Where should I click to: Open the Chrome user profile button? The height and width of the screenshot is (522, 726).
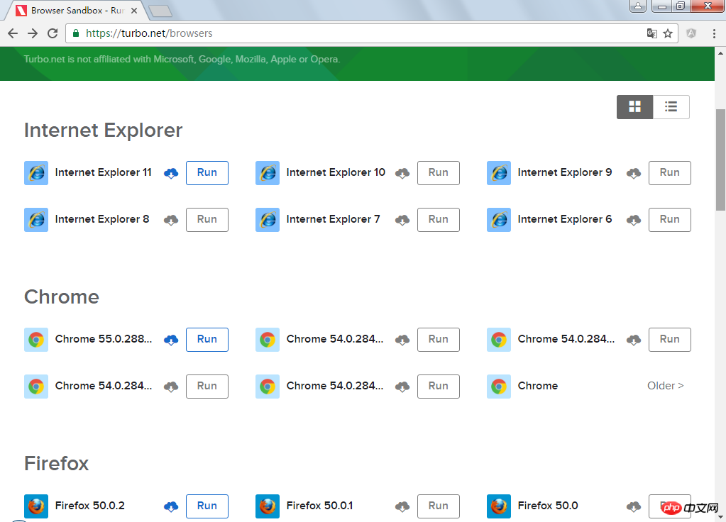pos(637,6)
